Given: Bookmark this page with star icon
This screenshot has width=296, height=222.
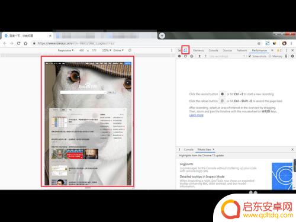Looking at the screenshot, I should [x=259, y=43].
